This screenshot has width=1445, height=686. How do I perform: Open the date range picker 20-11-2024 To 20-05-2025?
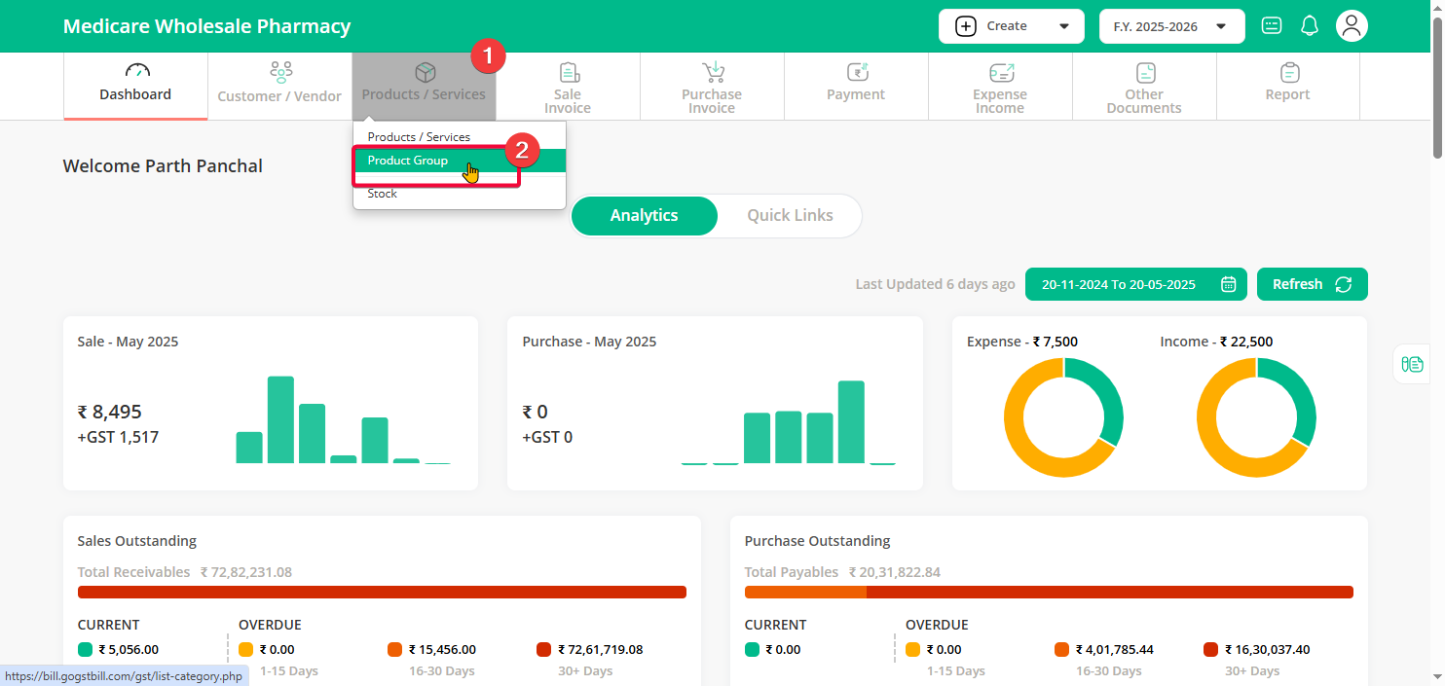point(1137,284)
